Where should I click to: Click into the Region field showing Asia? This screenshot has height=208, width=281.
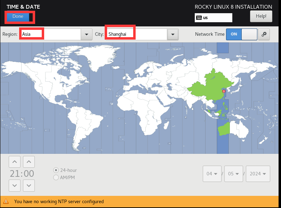click(x=50, y=34)
